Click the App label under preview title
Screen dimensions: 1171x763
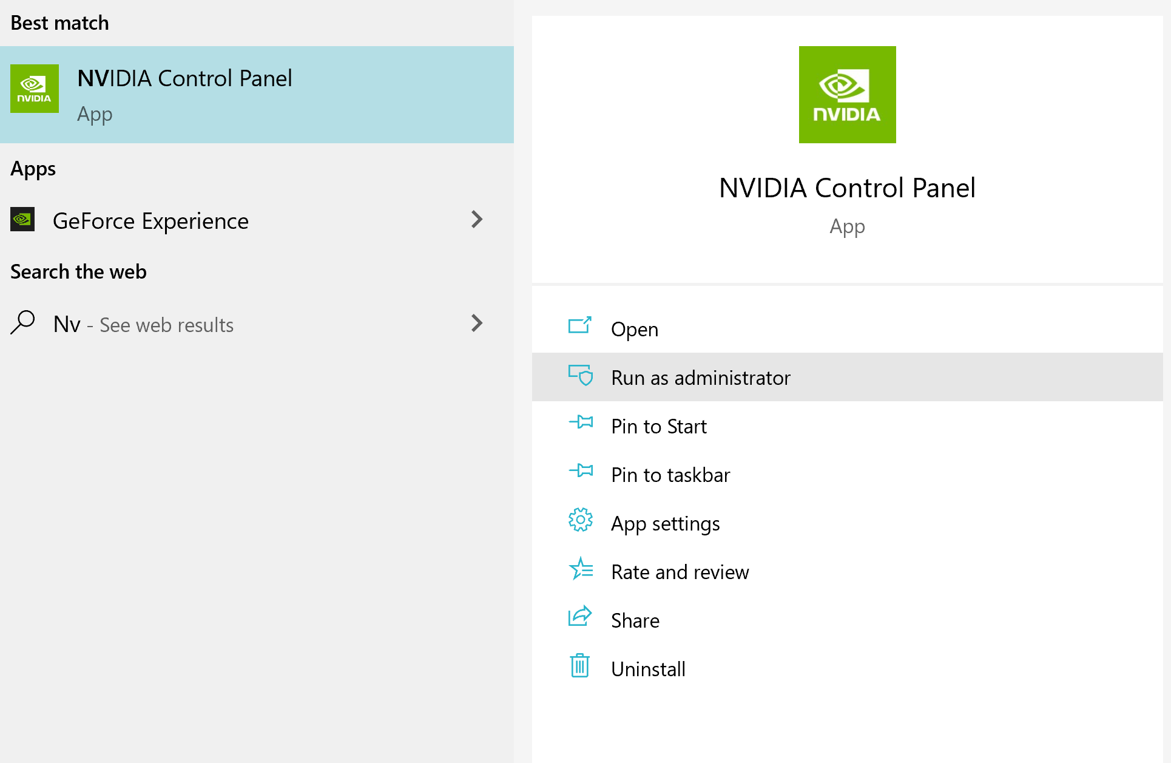point(847,227)
